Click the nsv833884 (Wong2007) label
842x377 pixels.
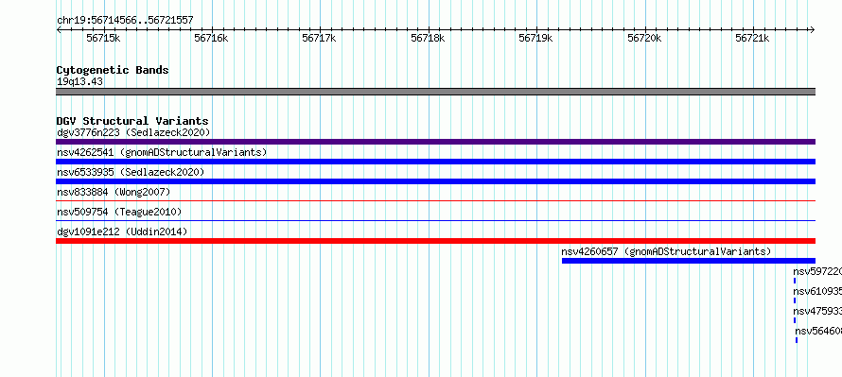(x=114, y=192)
